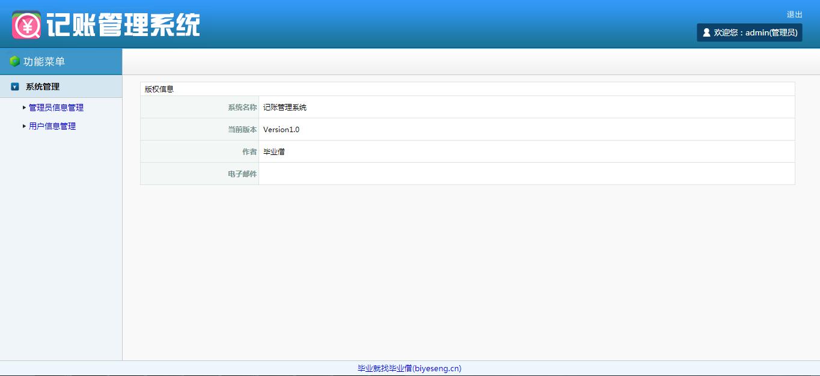Collapse 系统管理 with its arrow icon

point(15,86)
